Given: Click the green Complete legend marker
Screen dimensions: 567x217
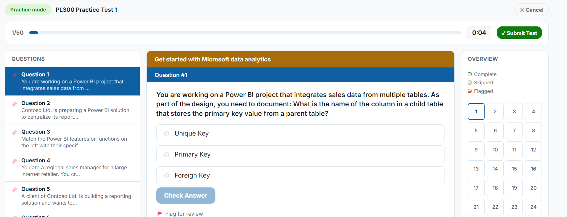Looking at the screenshot, I should pyautogui.click(x=470, y=74).
